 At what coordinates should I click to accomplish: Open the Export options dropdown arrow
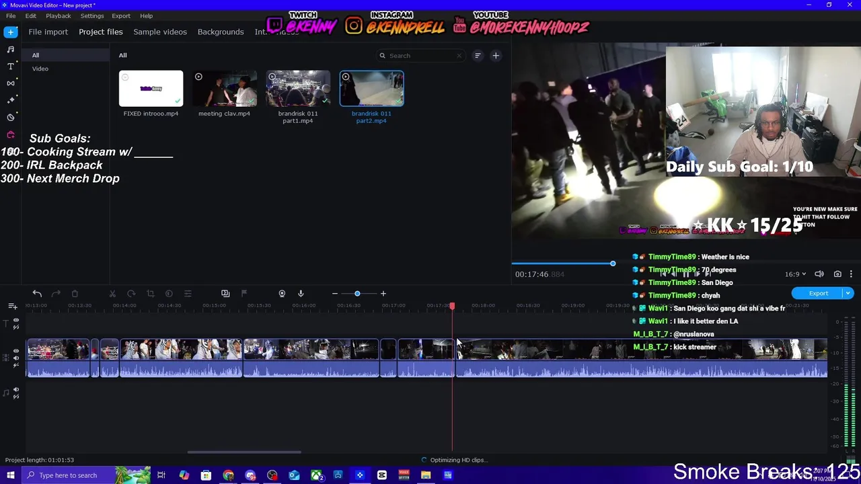848,293
